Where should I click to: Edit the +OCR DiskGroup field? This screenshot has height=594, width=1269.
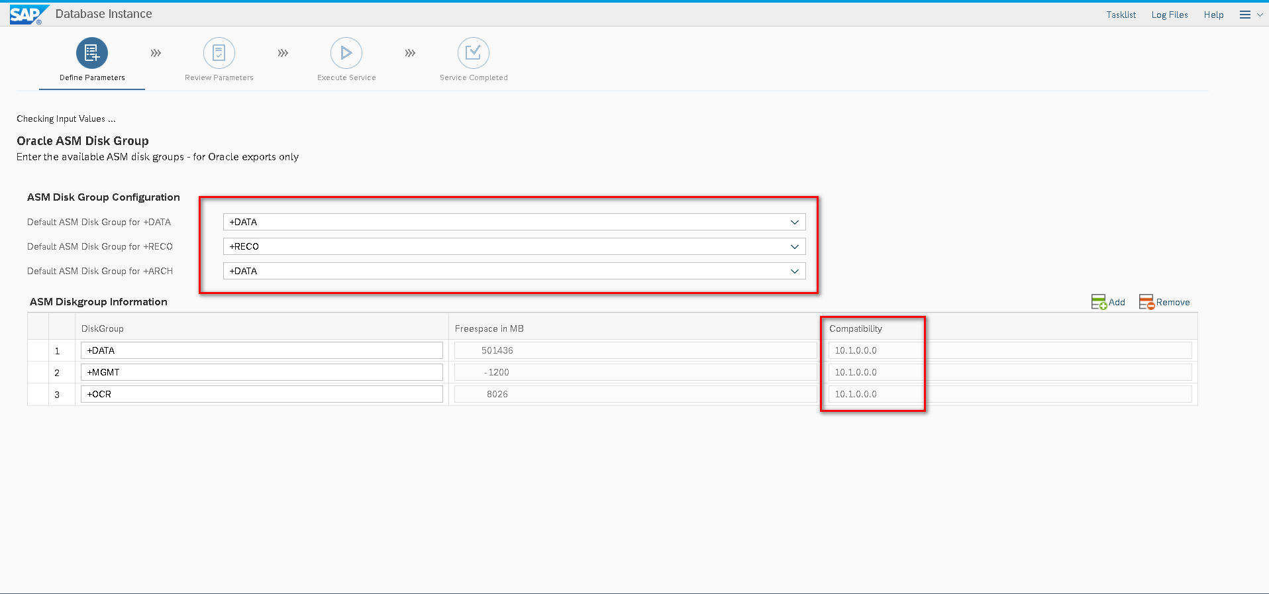tap(262, 394)
